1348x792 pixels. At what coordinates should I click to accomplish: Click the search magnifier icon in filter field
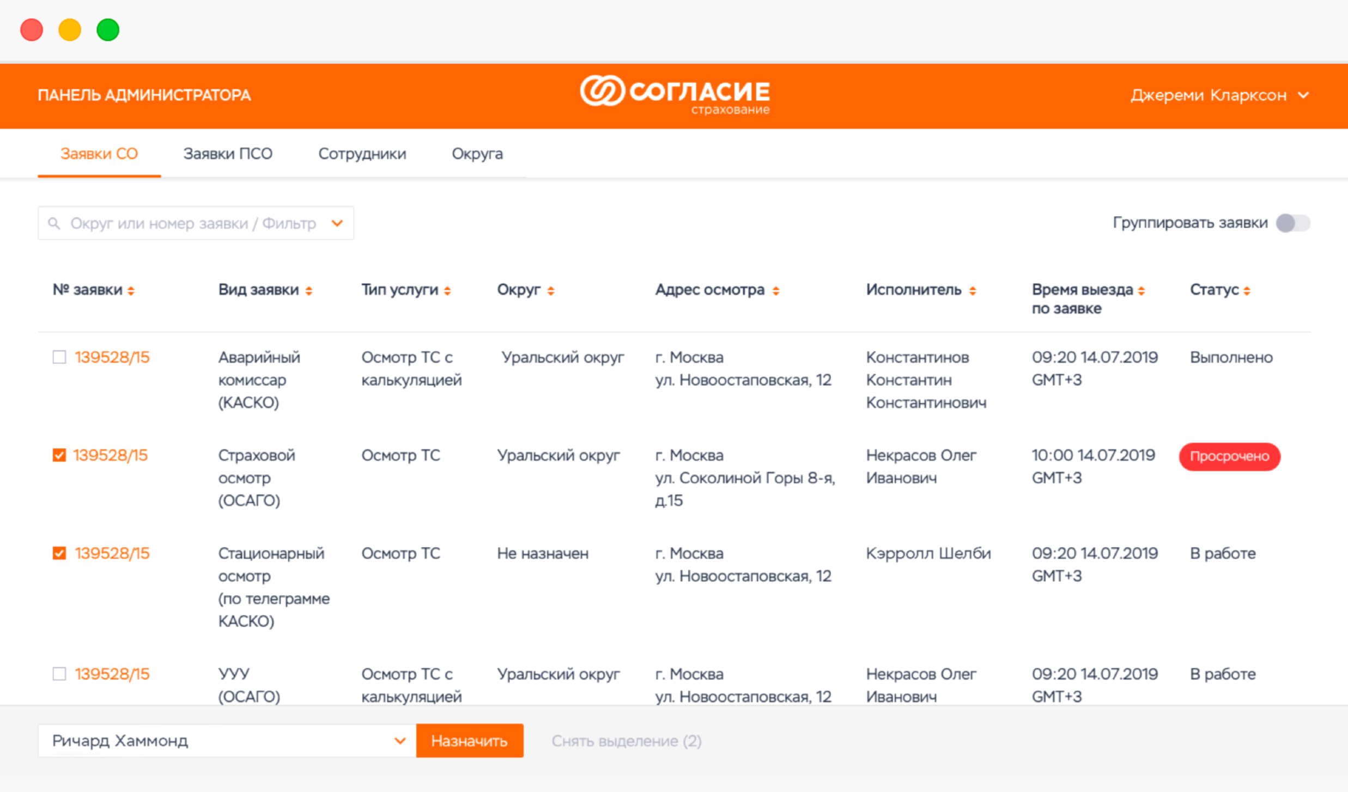pyautogui.click(x=53, y=223)
